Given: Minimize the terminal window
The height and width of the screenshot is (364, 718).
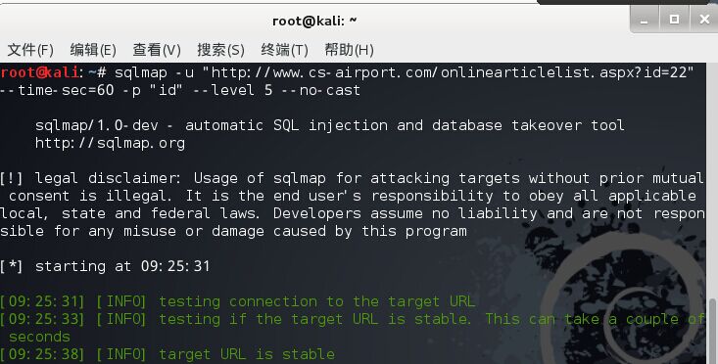Looking at the screenshot, I should [645, 20].
